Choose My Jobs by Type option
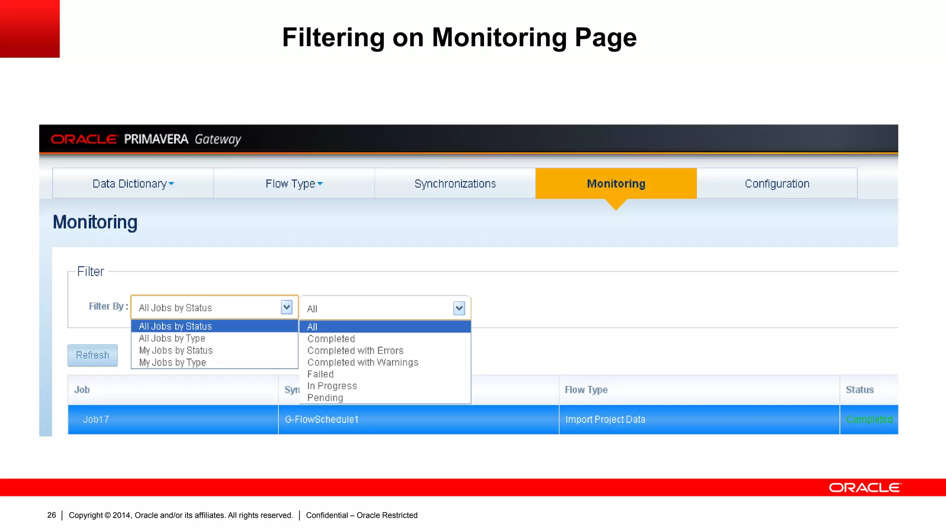The width and height of the screenshot is (946, 532). (215, 362)
